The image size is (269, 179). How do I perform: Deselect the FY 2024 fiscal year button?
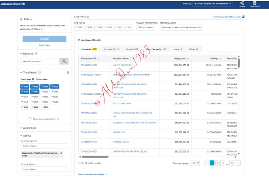(x=45, y=86)
